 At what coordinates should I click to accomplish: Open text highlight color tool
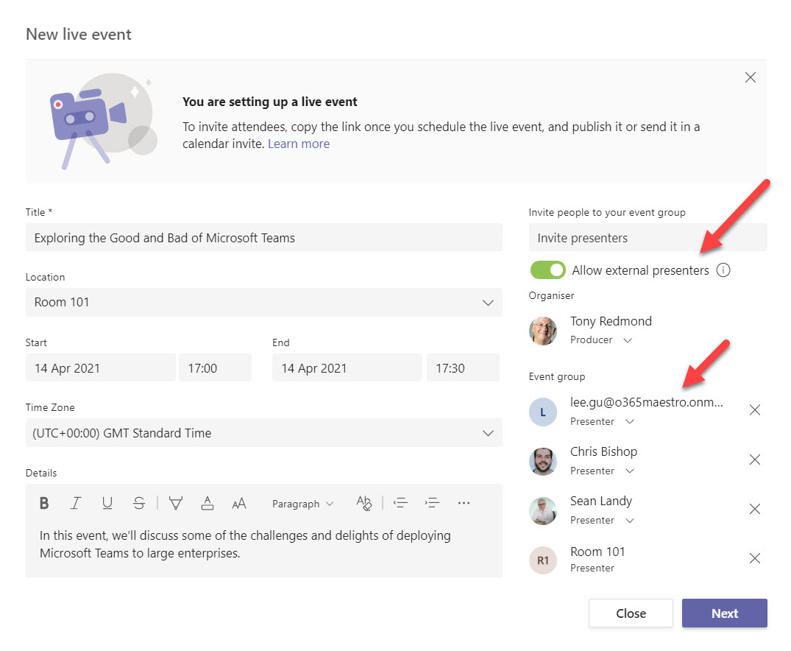click(176, 503)
